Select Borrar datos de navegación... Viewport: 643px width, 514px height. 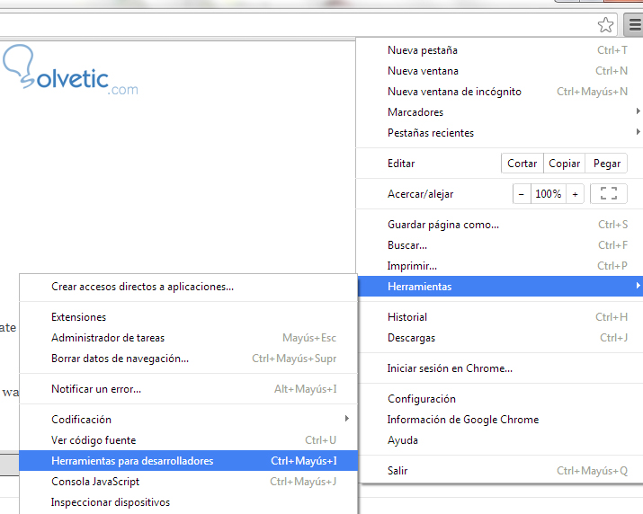189,359
